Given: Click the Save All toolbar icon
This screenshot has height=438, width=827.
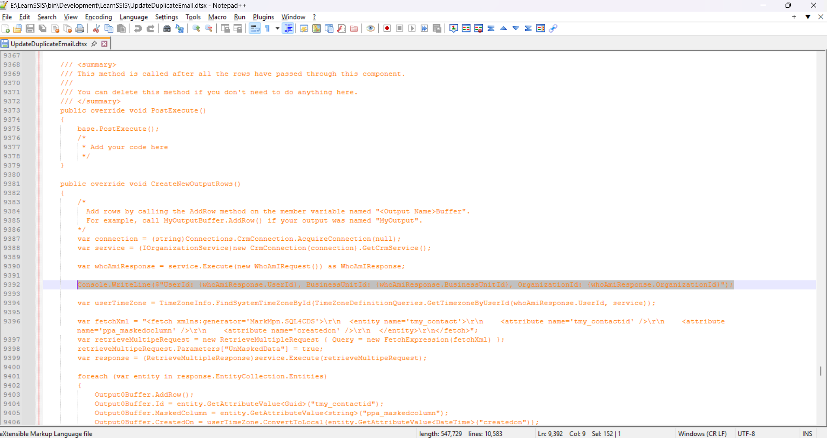Looking at the screenshot, I should pos(43,28).
